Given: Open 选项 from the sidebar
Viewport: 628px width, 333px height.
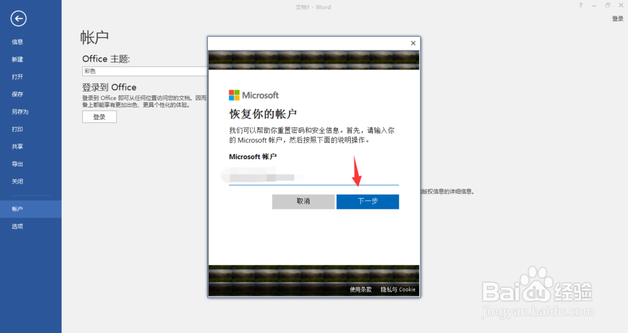Looking at the screenshot, I should tap(17, 226).
